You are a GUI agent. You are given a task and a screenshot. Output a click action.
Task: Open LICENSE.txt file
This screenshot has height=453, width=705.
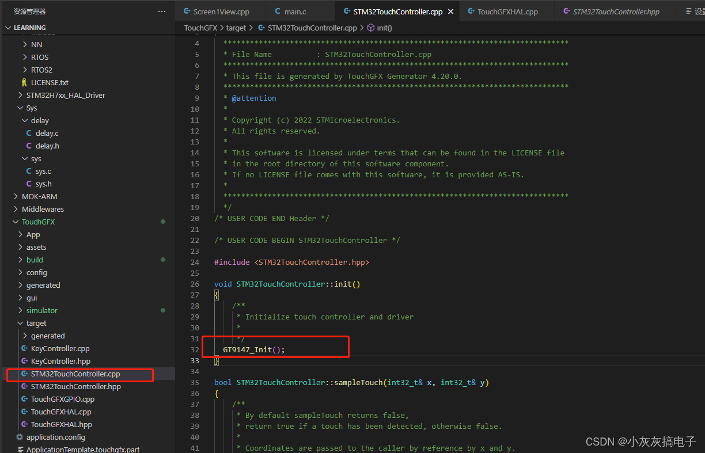point(50,82)
